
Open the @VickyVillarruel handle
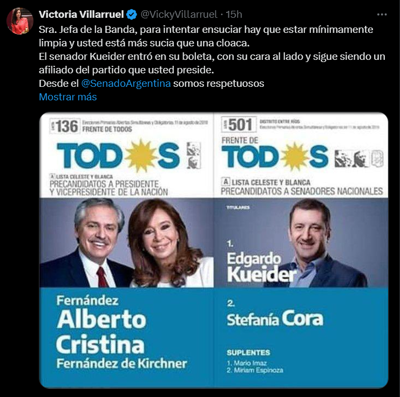coord(179,15)
